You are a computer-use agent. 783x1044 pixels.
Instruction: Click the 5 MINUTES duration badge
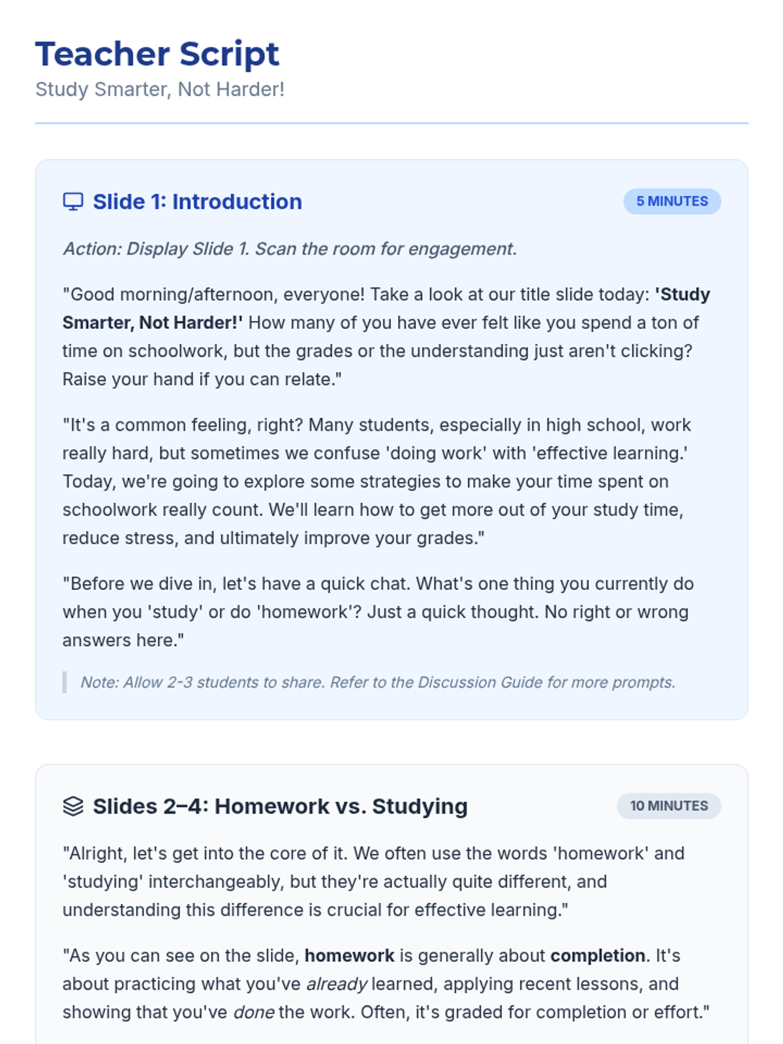click(x=671, y=202)
